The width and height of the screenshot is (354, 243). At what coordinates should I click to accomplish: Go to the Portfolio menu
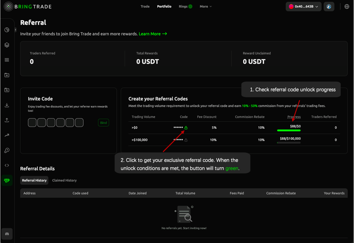click(x=164, y=6)
